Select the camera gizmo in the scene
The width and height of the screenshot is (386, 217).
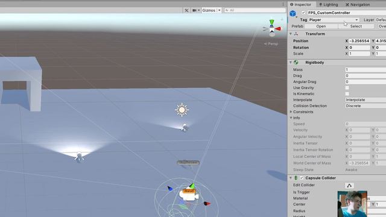click(189, 196)
